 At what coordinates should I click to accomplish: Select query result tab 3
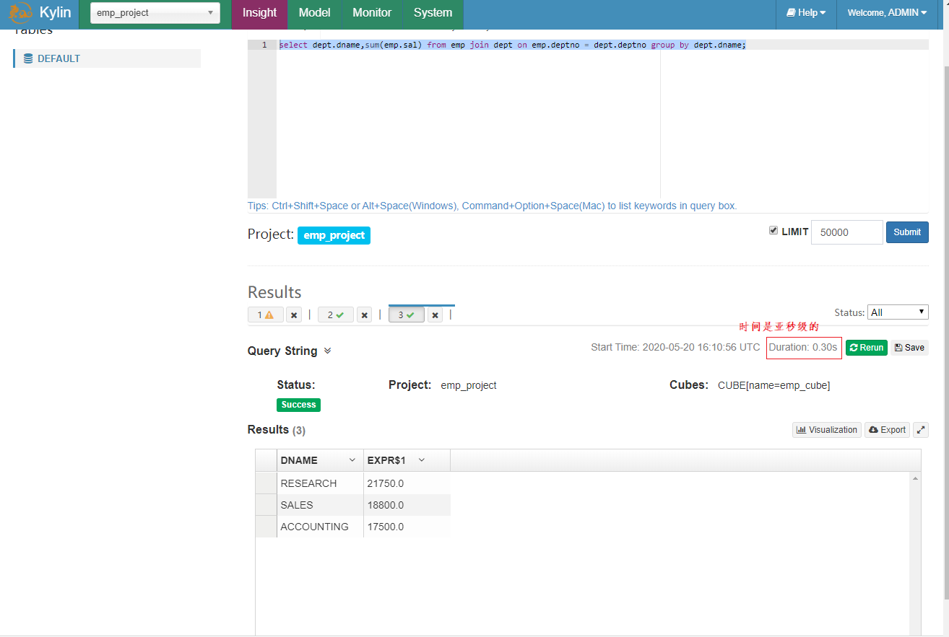[x=407, y=315]
